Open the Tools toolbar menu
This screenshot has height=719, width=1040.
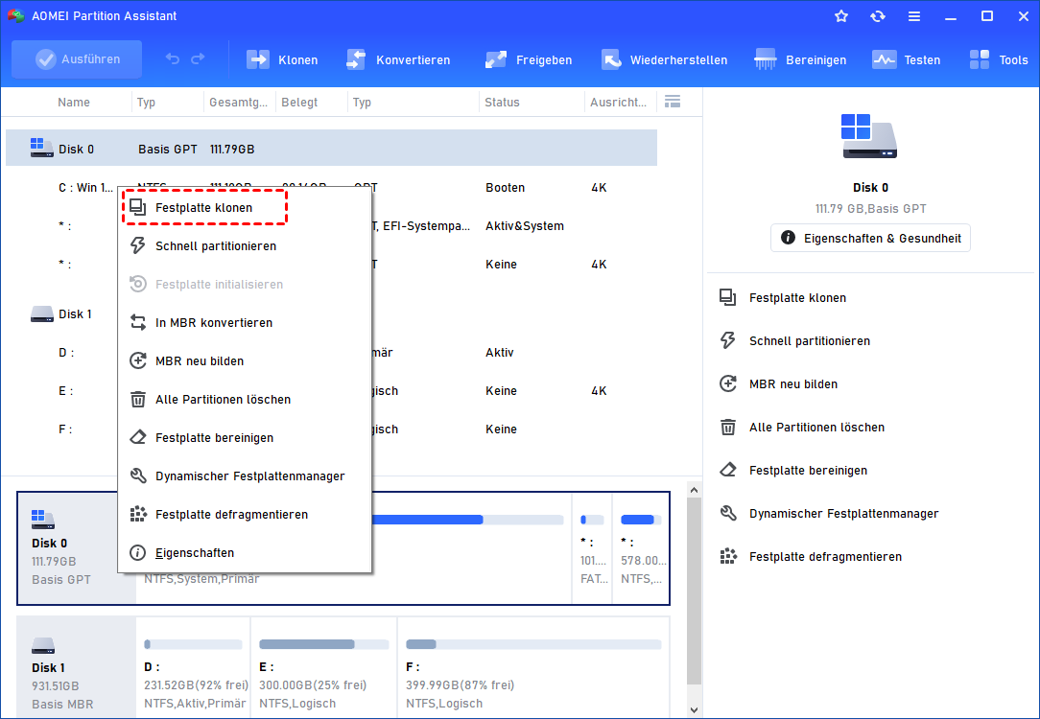click(x=998, y=60)
